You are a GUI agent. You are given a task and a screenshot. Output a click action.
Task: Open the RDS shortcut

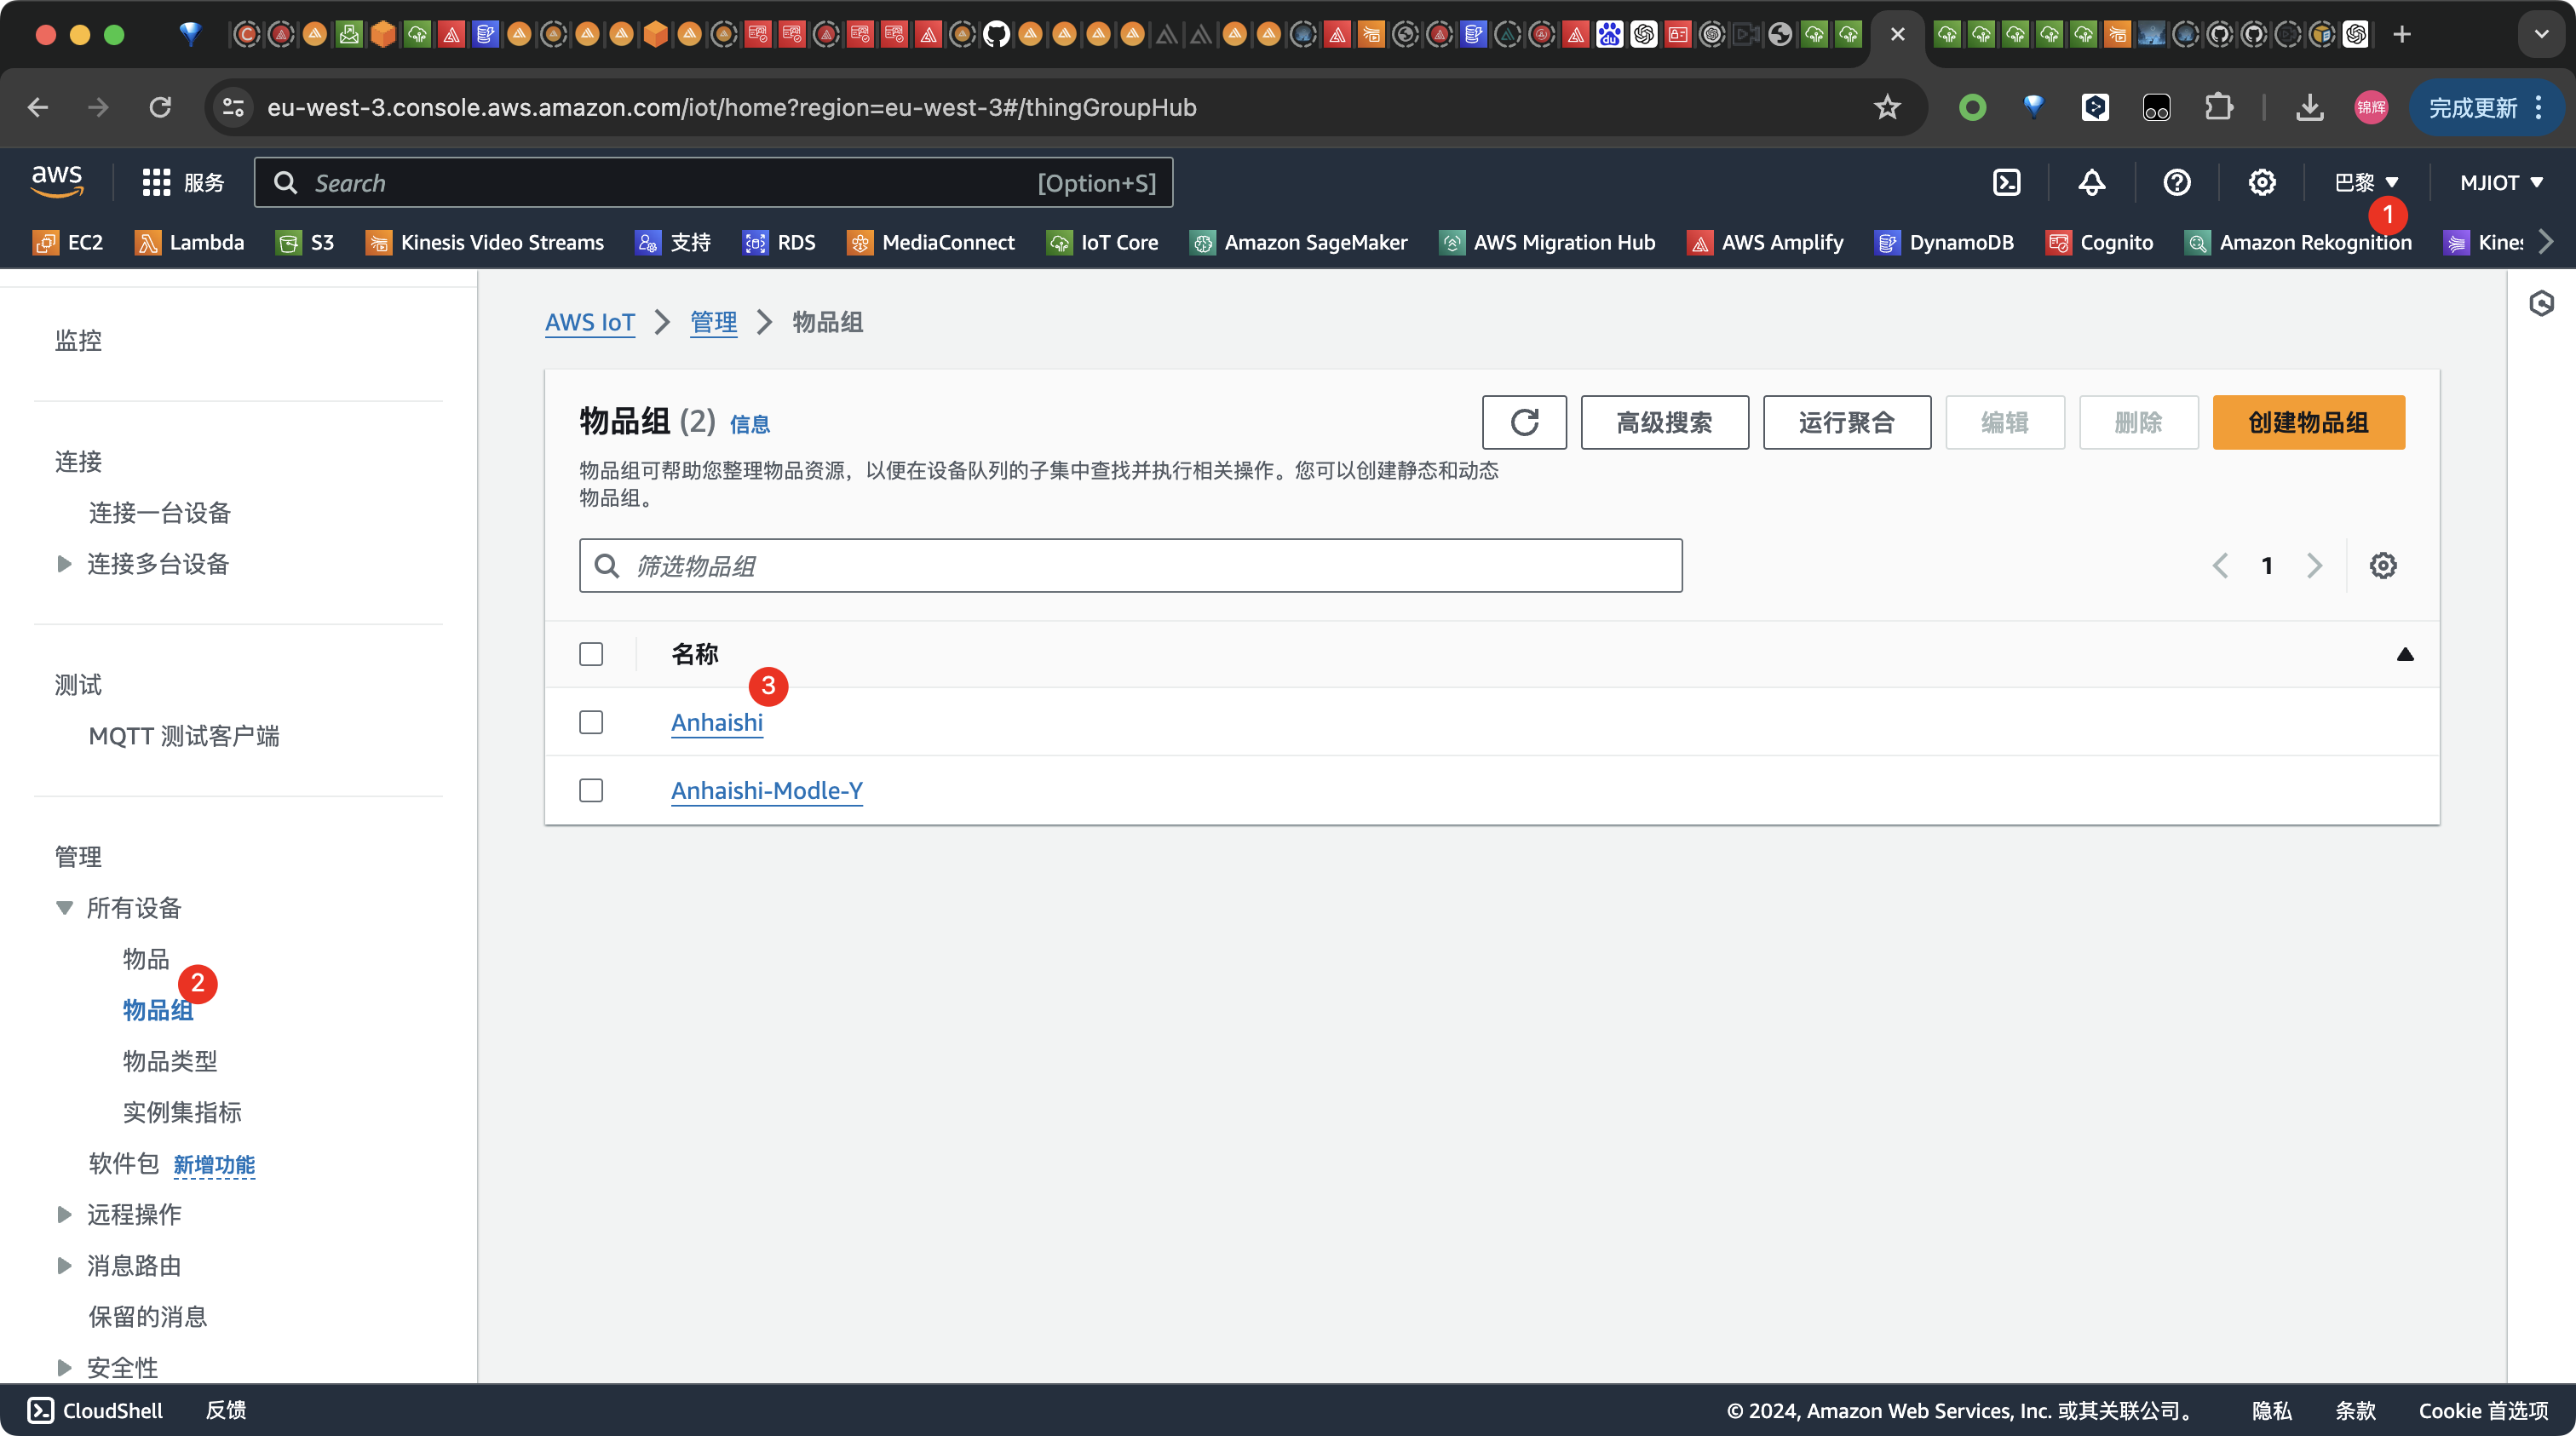point(779,242)
